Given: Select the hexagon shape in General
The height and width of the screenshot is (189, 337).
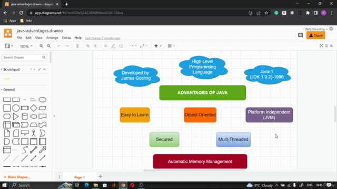Looking at the screenshot, I should click(x=7, y=117).
